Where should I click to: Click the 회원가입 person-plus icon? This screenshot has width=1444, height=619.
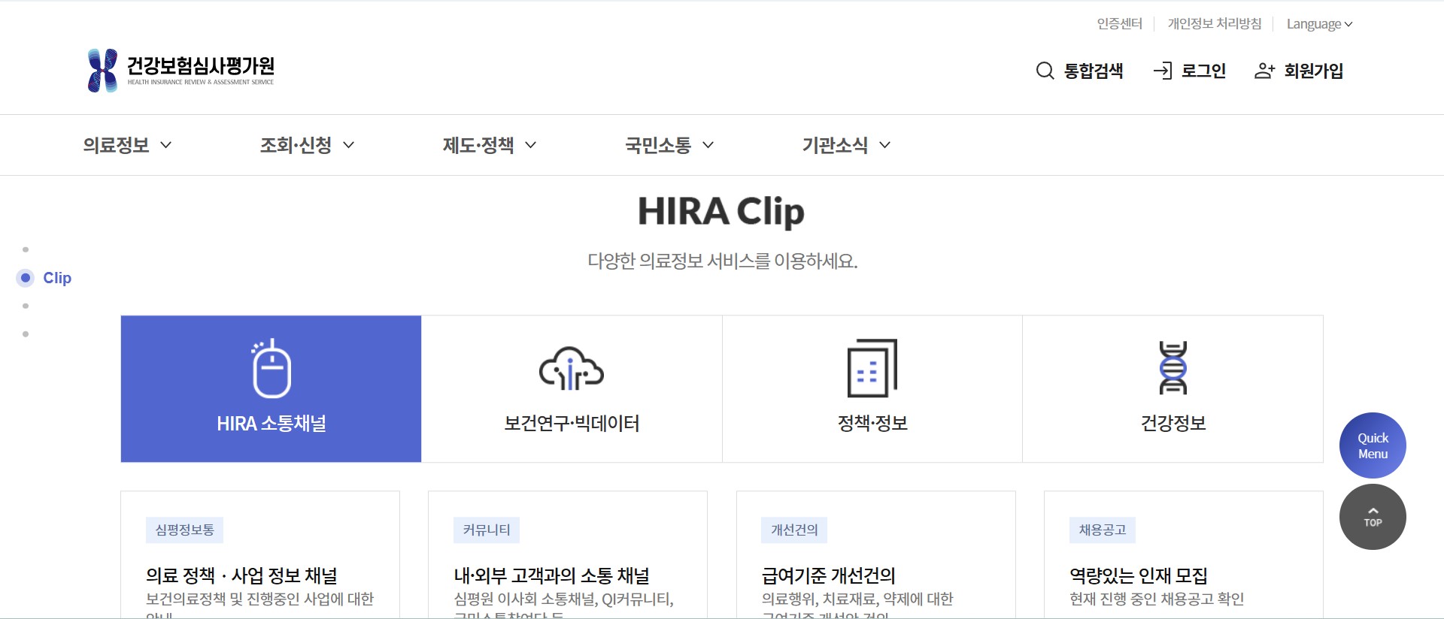click(x=1265, y=71)
